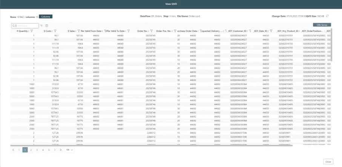Toggle the column layout icon near search
This screenshot has height=167, width=342.
pos(47,26)
